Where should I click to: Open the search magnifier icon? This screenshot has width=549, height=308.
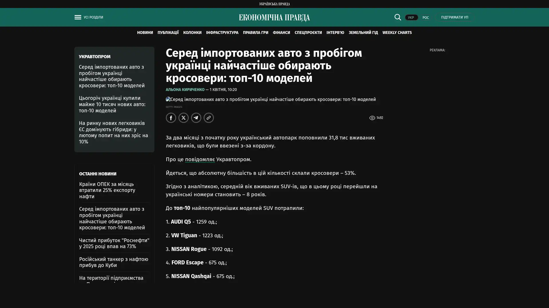click(x=397, y=17)
